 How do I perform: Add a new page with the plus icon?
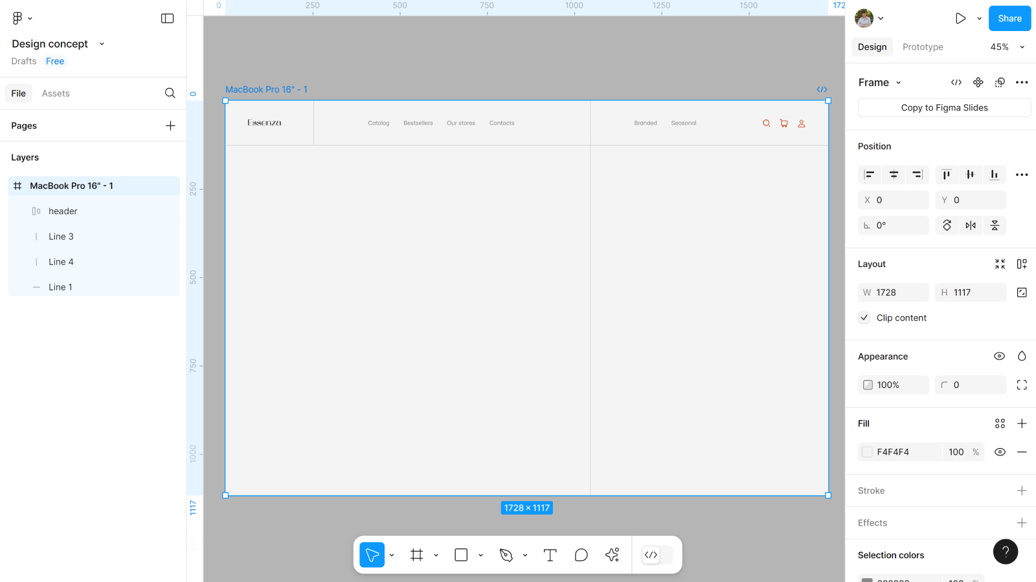170,125
